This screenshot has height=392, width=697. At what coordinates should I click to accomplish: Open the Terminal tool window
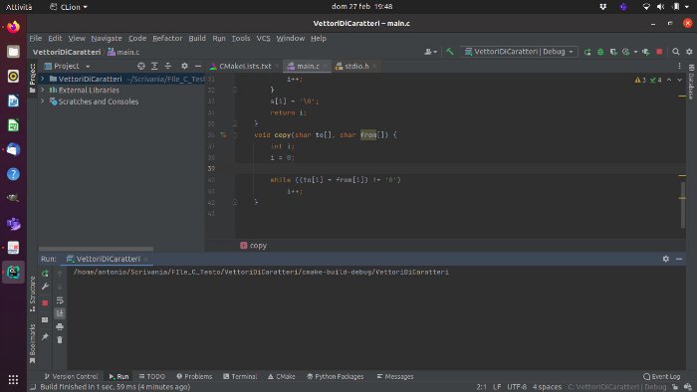240,376
